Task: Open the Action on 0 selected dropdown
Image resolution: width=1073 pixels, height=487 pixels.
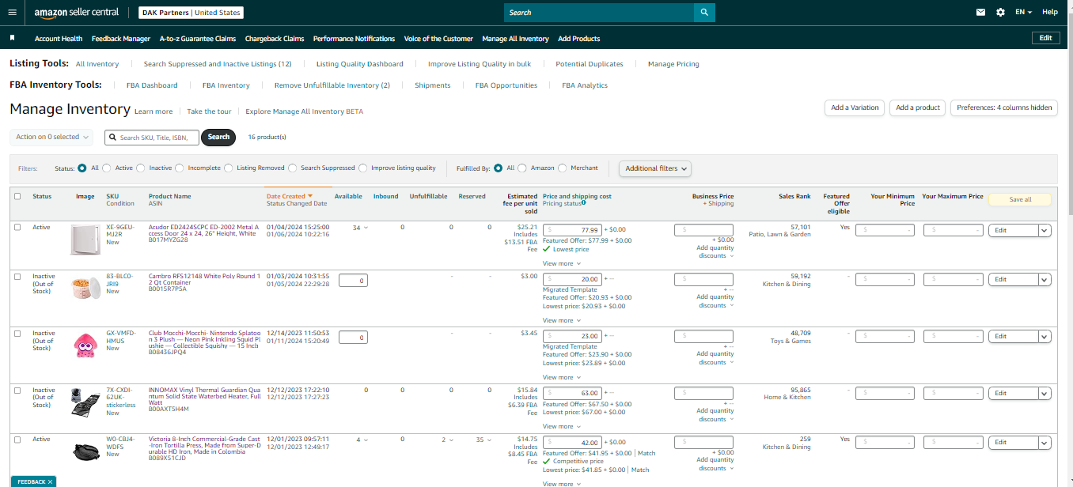Action: (x=51, y=137)
